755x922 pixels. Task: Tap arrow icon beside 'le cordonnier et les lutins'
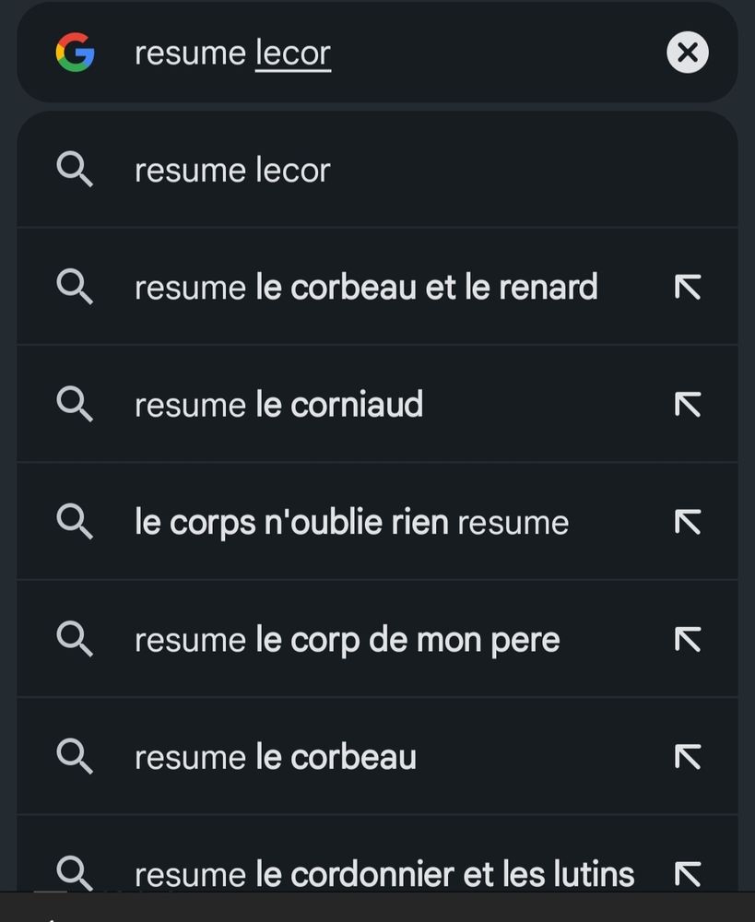pos(688,874)
